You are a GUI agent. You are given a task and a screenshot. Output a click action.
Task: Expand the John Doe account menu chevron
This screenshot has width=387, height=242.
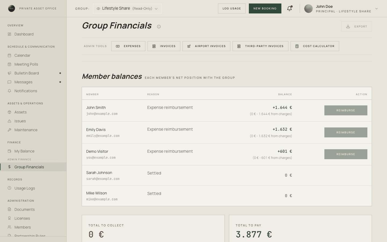(377, 9)
